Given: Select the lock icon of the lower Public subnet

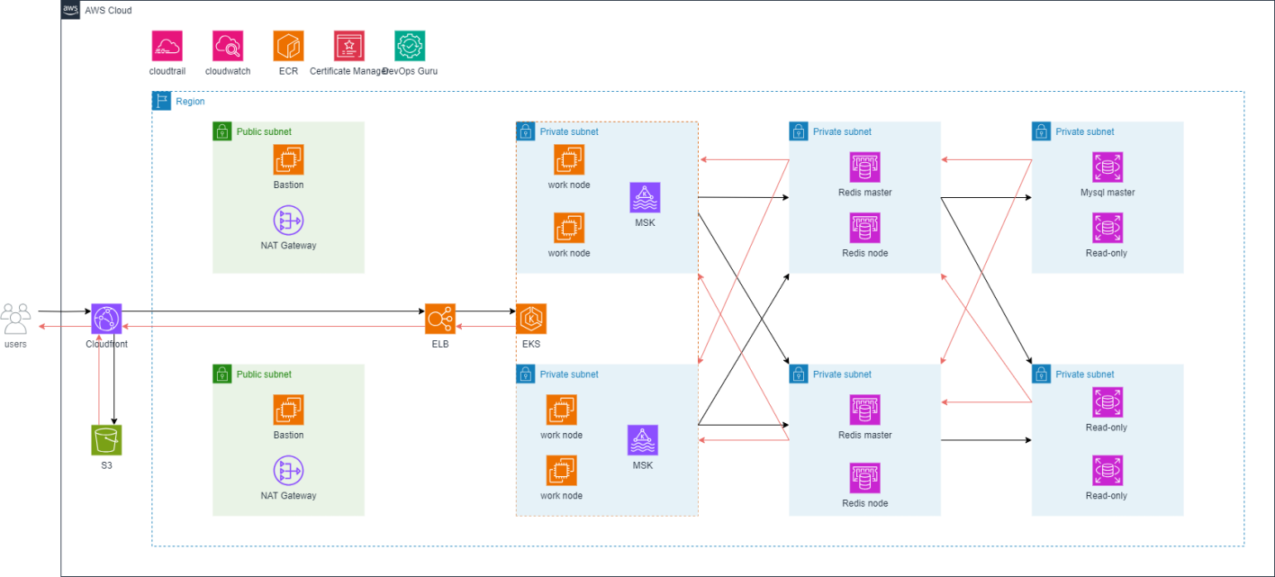Looking at the screenshot, I should (222, 374).
